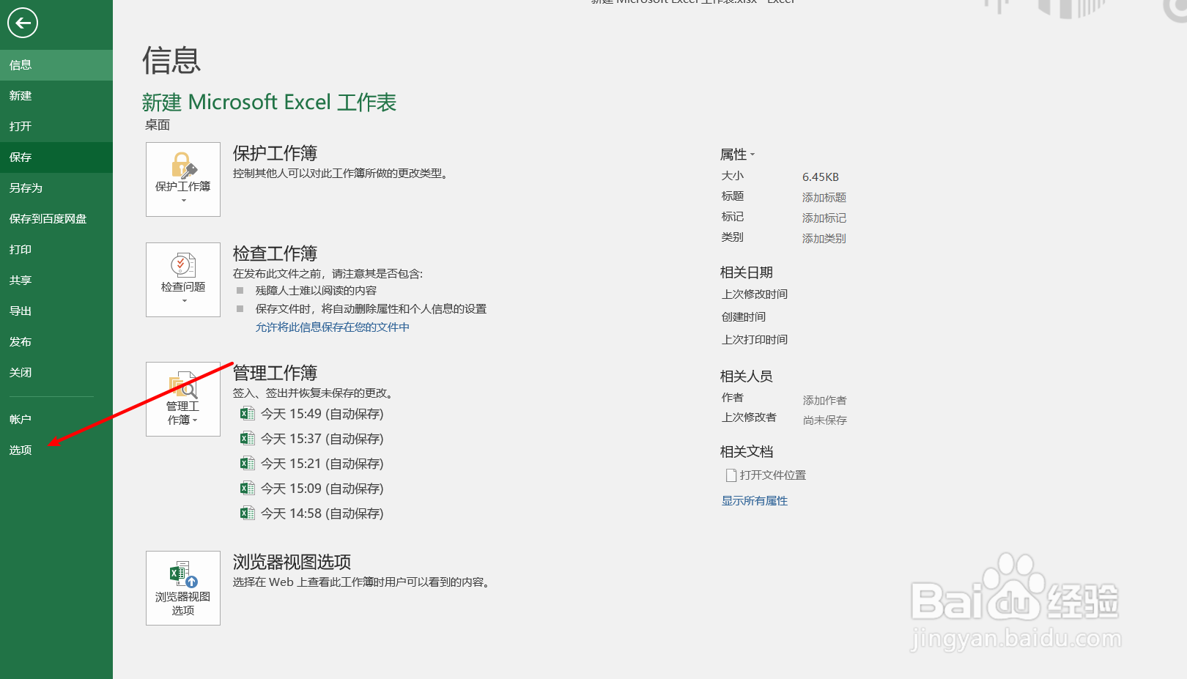Open 选项 from the sidebar
Viewport: 1187px width, 679px height.
[20, 450]
